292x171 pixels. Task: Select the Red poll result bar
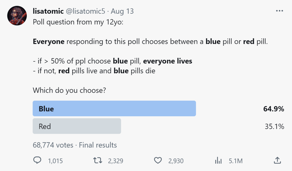(x=77, y=126)
